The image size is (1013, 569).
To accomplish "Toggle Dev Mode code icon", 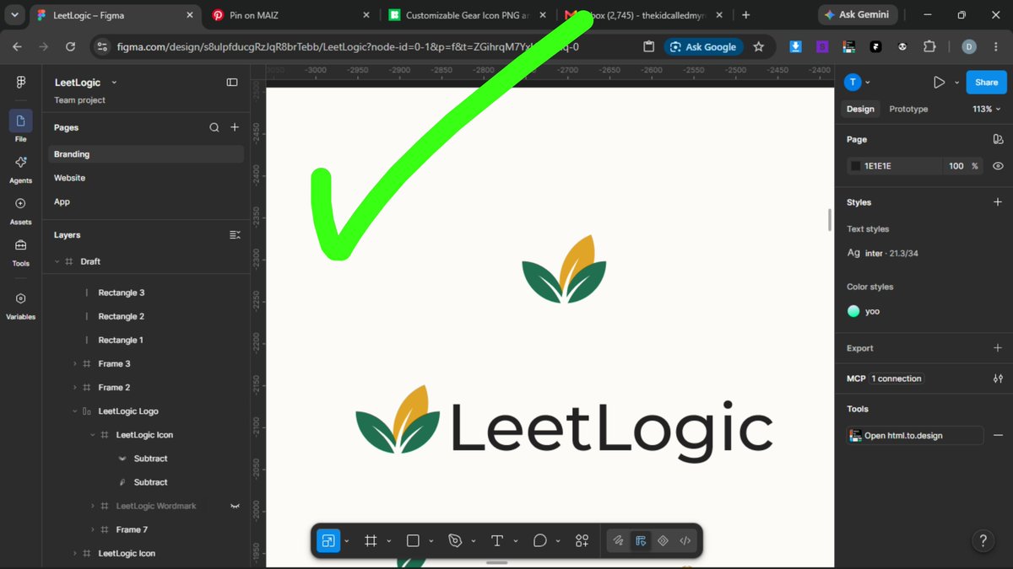I will click(685, 540).
